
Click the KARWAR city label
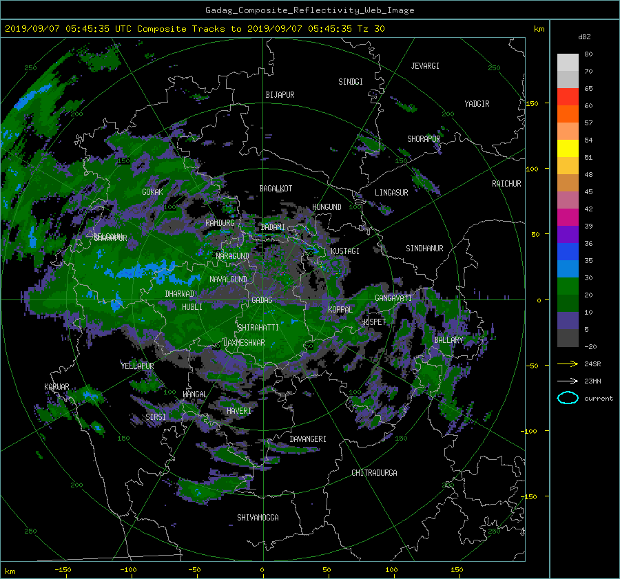click(x=56, y=387)
